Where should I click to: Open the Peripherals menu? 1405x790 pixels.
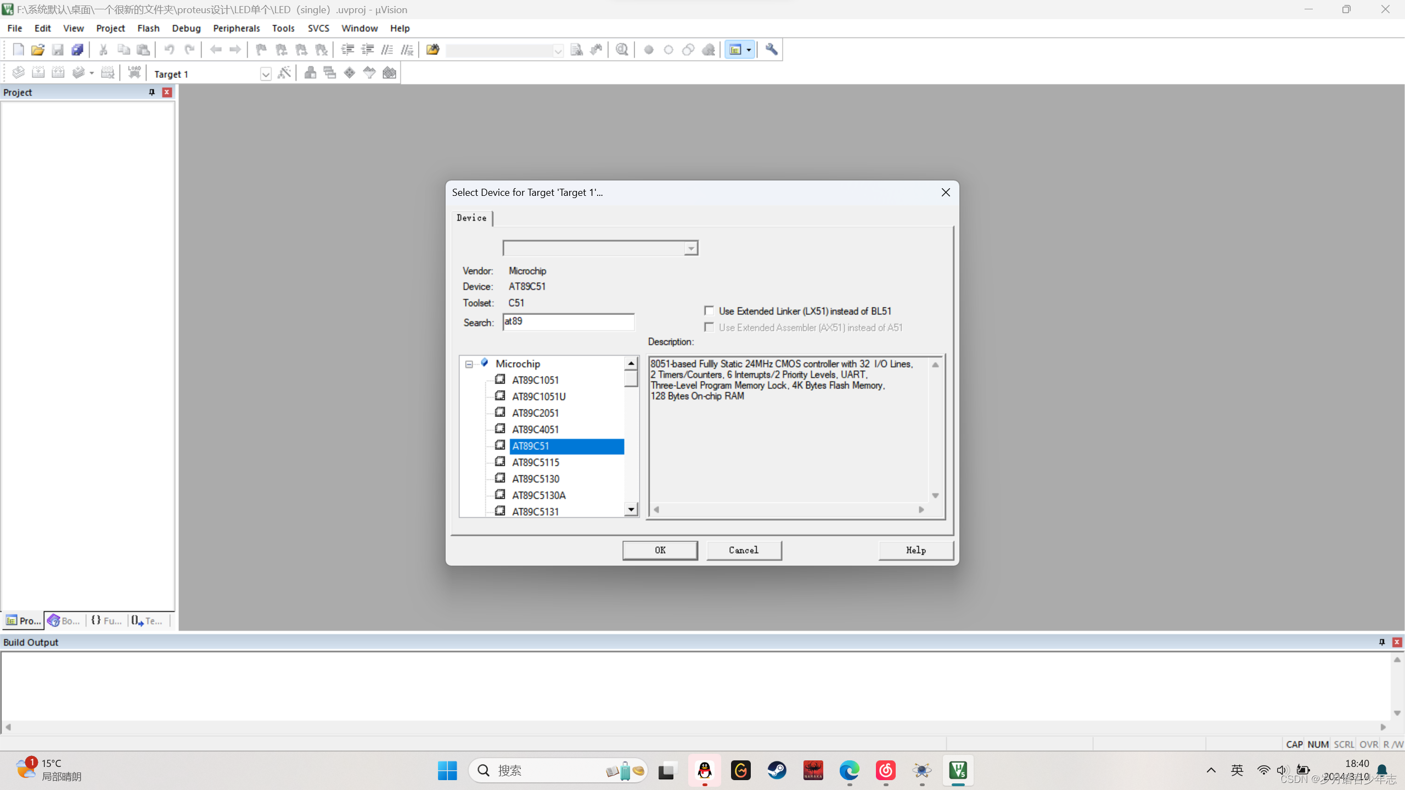click(236, 28)
